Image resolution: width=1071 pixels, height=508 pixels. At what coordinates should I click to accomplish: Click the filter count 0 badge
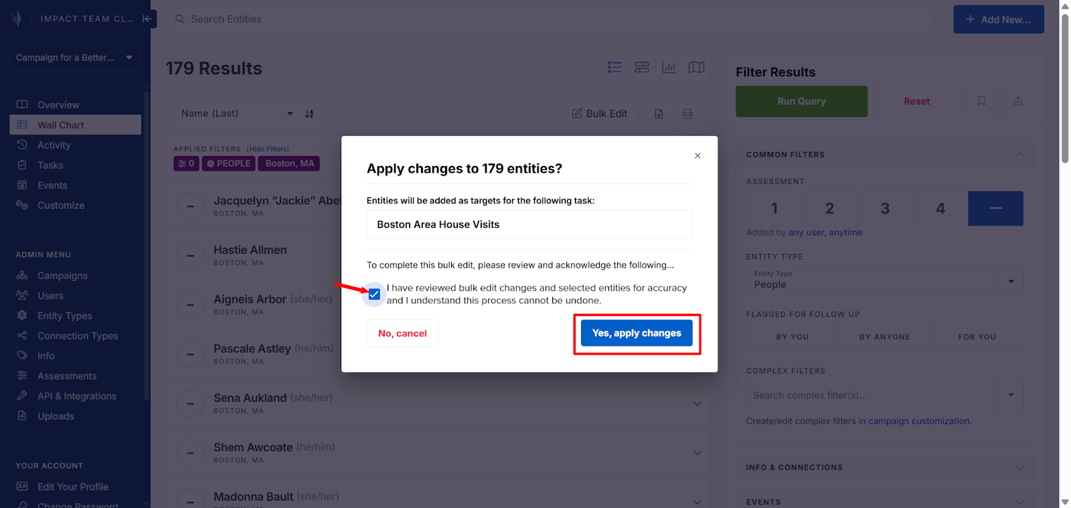click(x=187, y=163)
